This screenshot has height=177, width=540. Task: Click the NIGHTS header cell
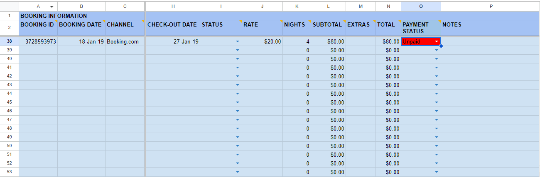tap(297, 28)
